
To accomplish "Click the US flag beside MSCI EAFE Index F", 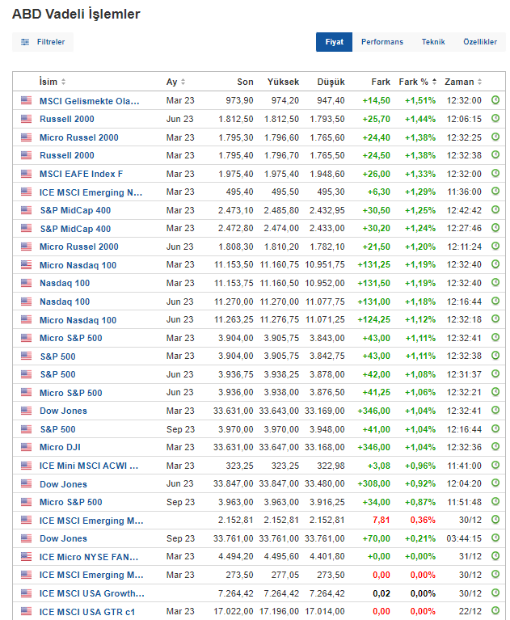I will coord(26,174).
